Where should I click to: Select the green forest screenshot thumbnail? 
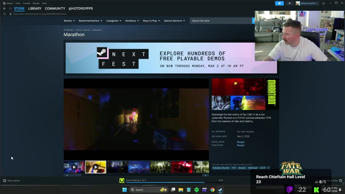(x=160, y=167)
